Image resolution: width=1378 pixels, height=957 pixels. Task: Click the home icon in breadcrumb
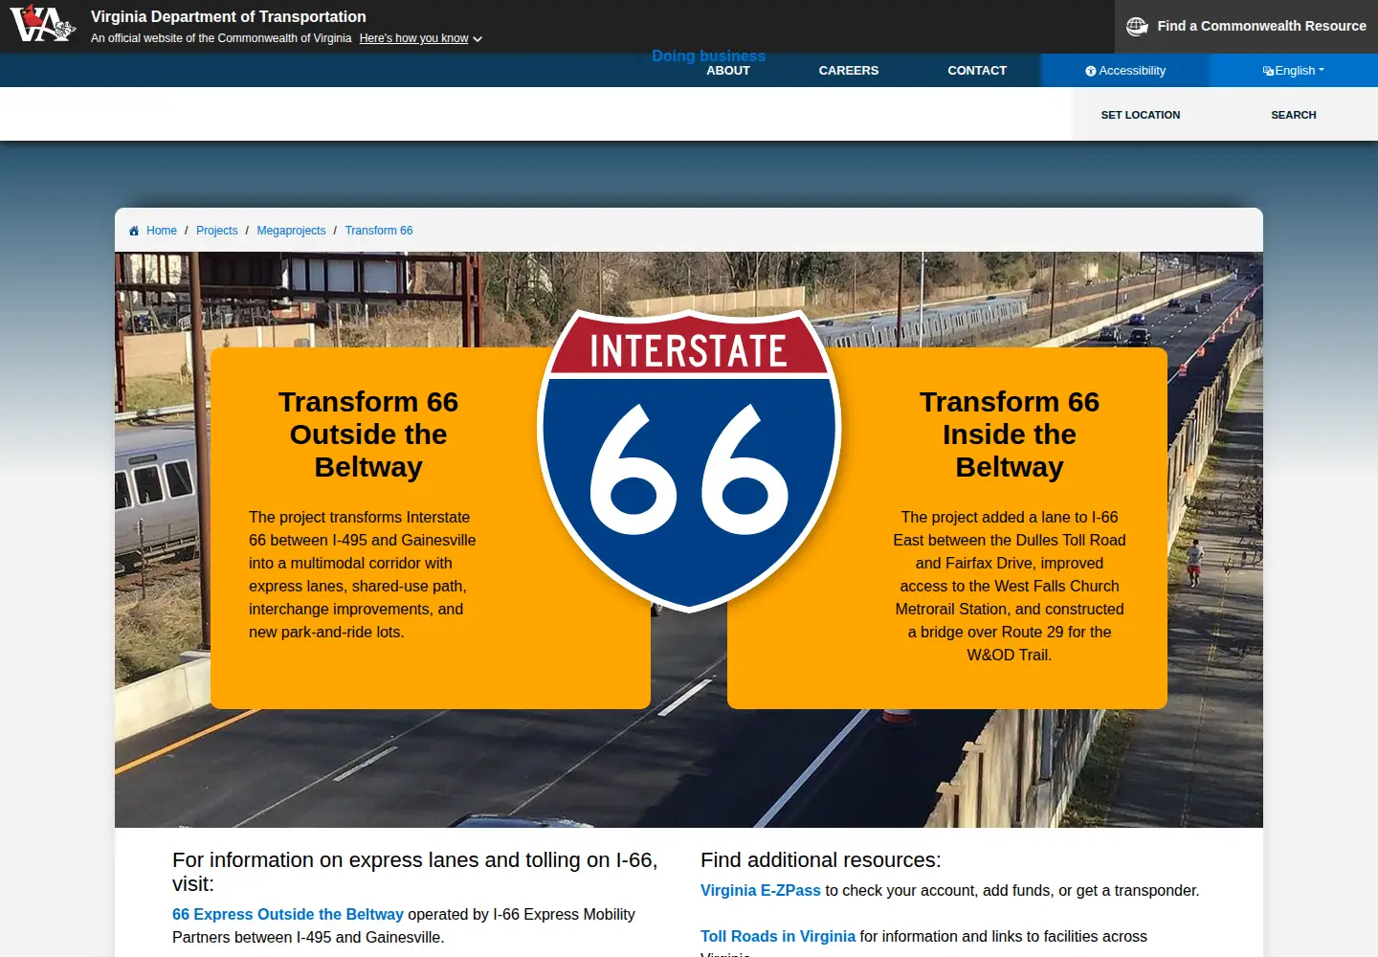pyautogui.click(x=134, y=231)
